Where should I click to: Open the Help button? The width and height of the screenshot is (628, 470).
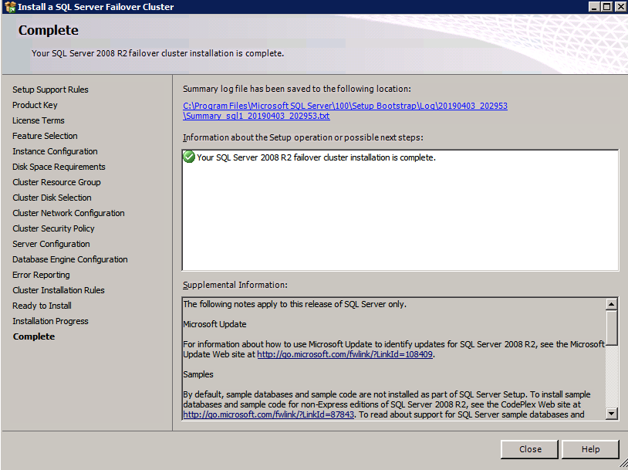pyautogui.click(x=590, y=449)
